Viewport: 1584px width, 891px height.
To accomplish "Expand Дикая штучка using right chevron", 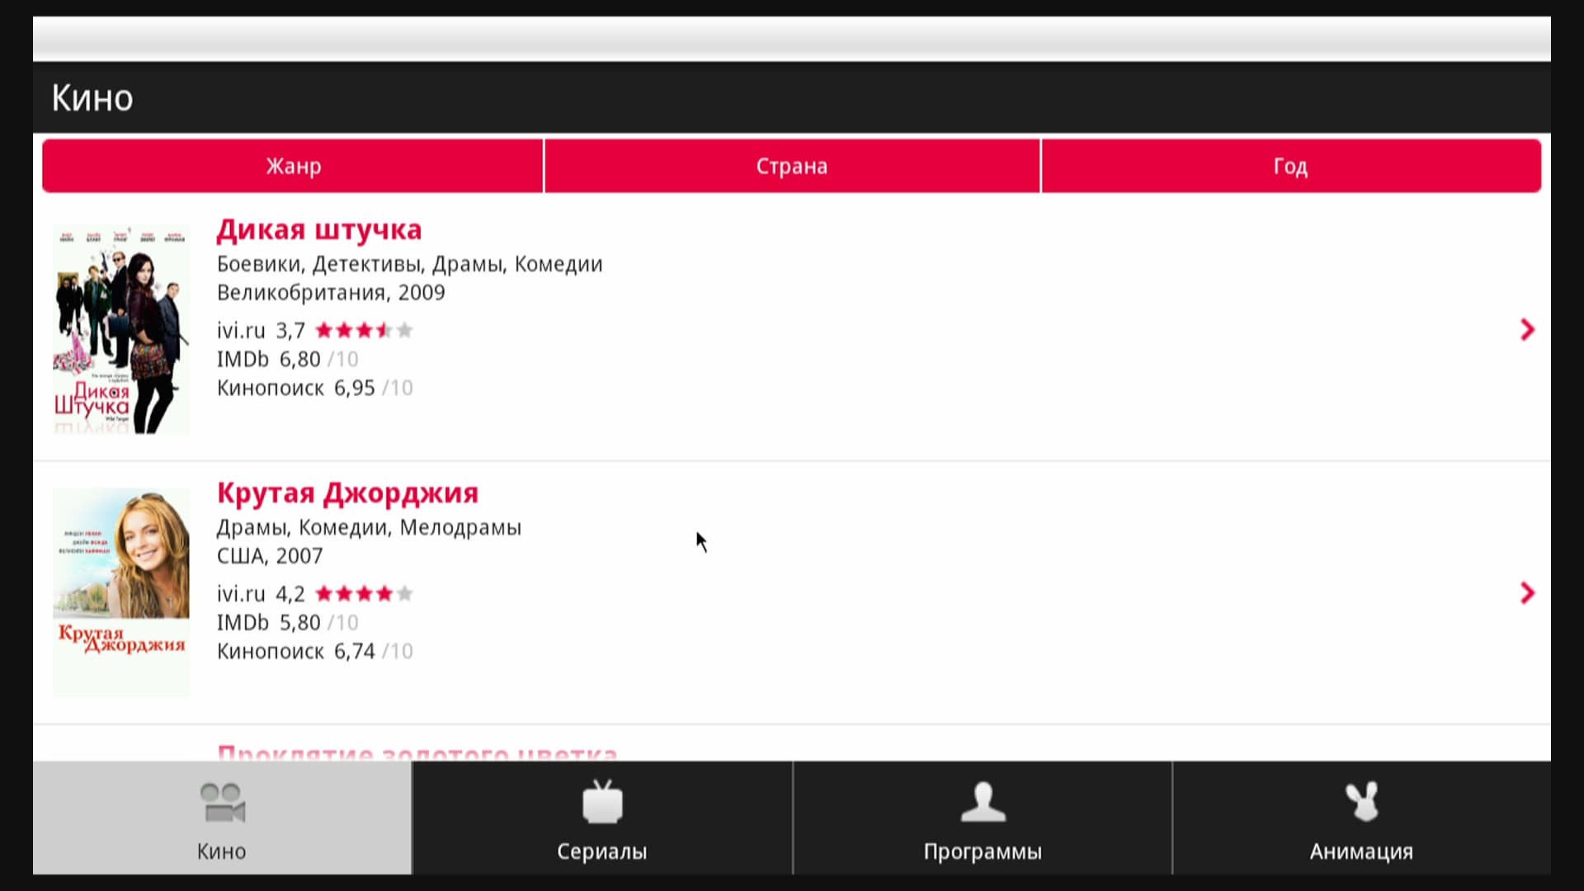I will click(1527, 330).
